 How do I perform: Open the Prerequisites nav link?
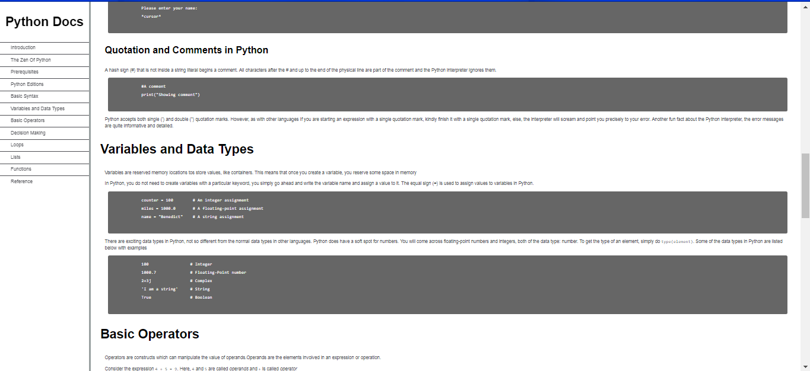click(24, 72)
